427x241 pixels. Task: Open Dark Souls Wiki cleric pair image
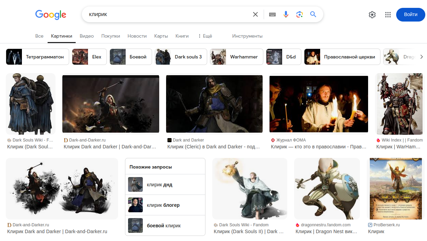coord(30,104)
